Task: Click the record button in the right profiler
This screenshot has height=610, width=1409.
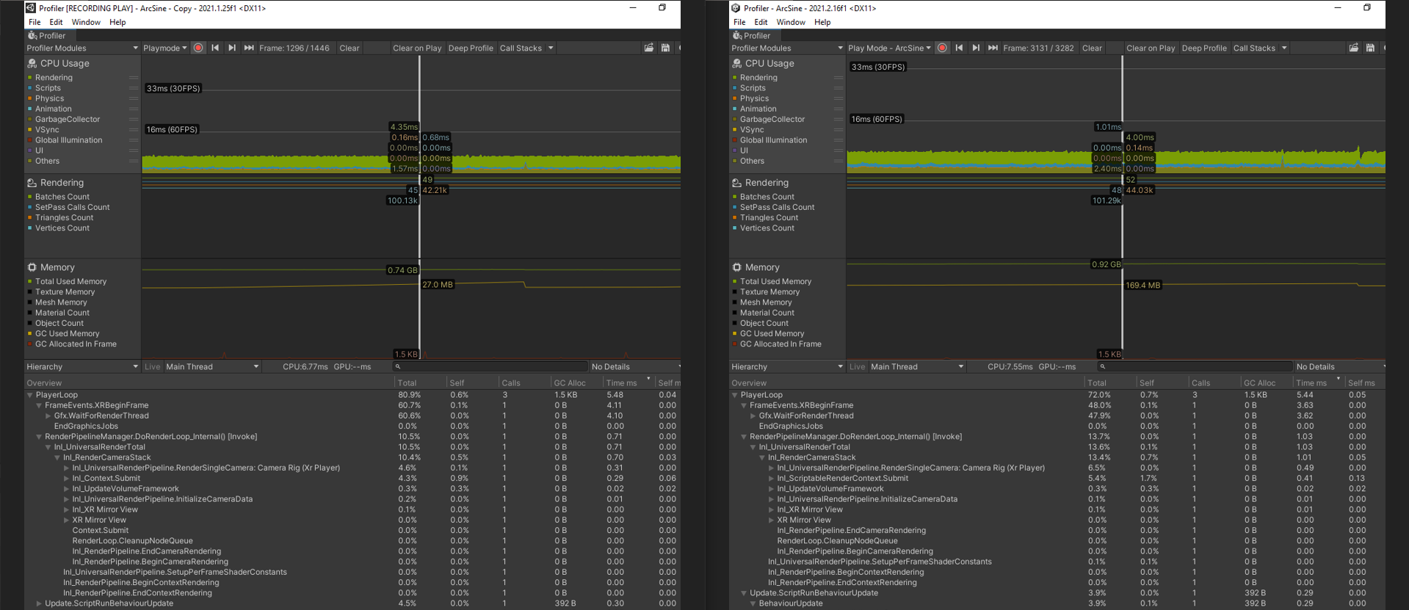Action: 942,48
